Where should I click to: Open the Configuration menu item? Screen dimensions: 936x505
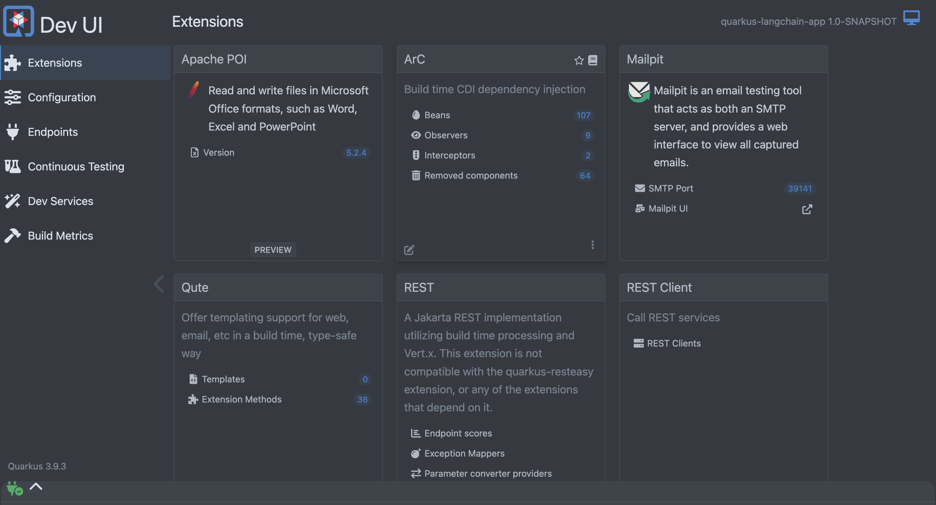pos(85,97)
